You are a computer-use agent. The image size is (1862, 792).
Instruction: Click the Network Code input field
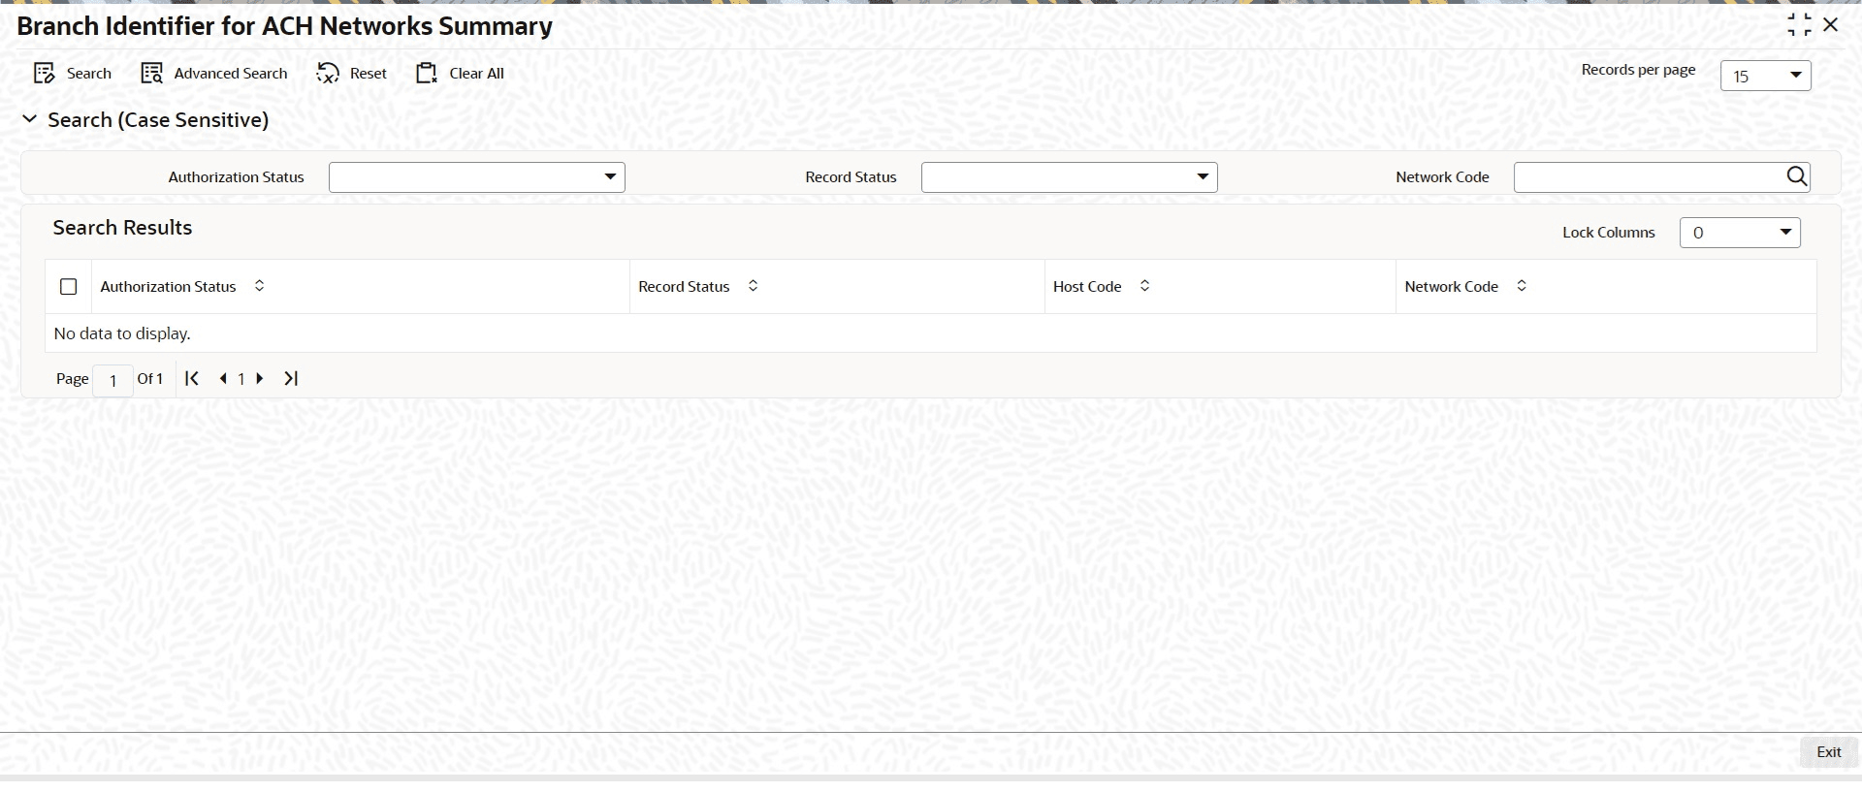(x=1649, y=177)
